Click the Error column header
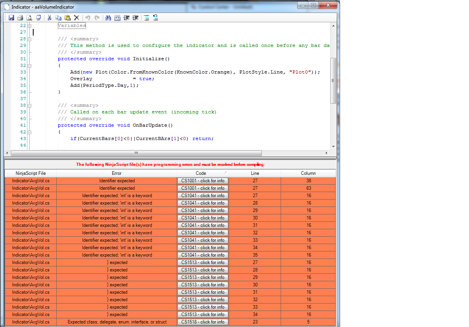Screen dimensions: 469x327 pos(116,173)
